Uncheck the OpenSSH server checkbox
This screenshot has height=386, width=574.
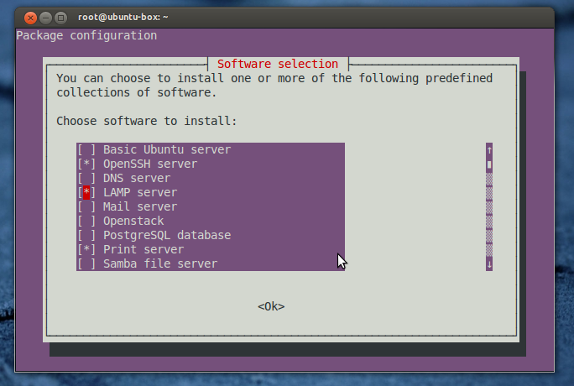[86, 164]
